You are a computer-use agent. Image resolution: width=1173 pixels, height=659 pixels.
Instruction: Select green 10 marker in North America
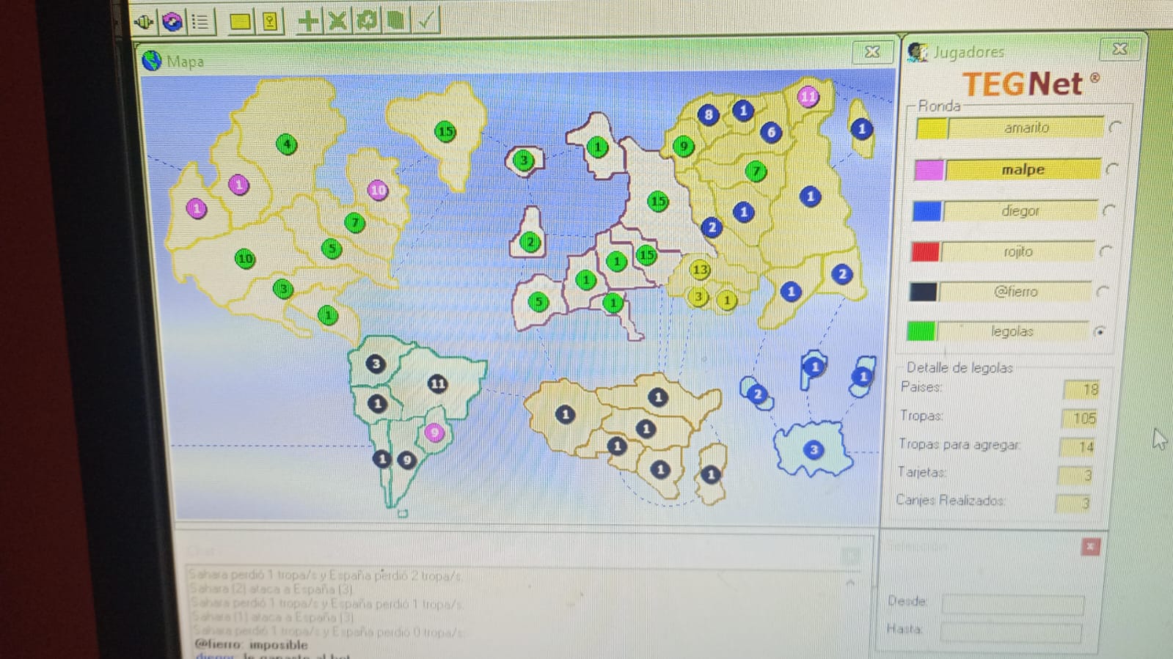(x=245, y=258)
